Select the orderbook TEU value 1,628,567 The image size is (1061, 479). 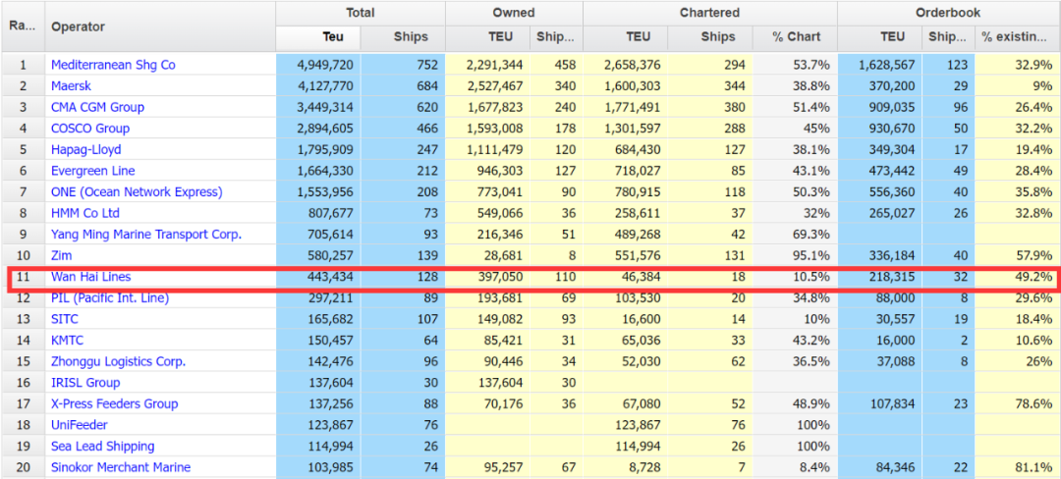click(886, 65)
